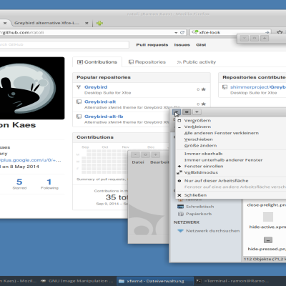The image size is (286, 286).
Task: Toggle Nur auf dieser Arbeitsfläche
Action: click(x=230, y=181)
